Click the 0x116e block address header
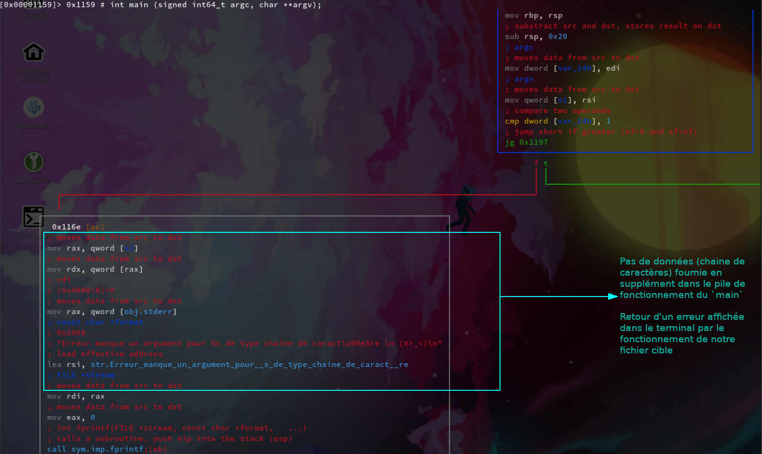The height and width of the screenshot is (454, 762). pos(66,227)
